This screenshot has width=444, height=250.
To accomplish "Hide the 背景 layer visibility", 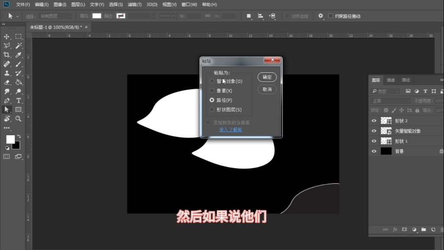I will 374,151.
